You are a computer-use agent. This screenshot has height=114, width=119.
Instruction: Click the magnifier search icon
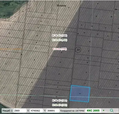(x=112, y=111)
